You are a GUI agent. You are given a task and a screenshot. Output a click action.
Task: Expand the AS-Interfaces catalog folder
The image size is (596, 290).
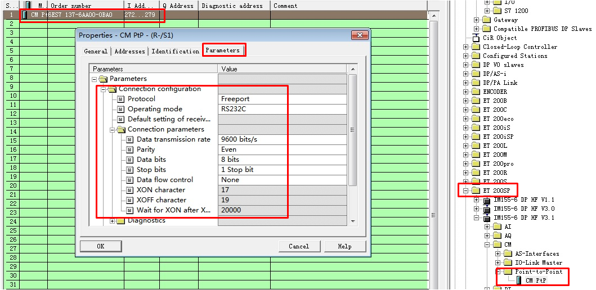point(498,254)
